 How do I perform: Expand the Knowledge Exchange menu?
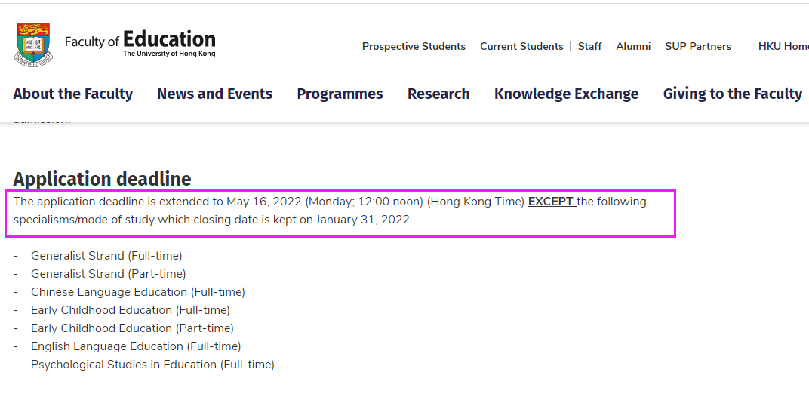click(x=567, y=94)
